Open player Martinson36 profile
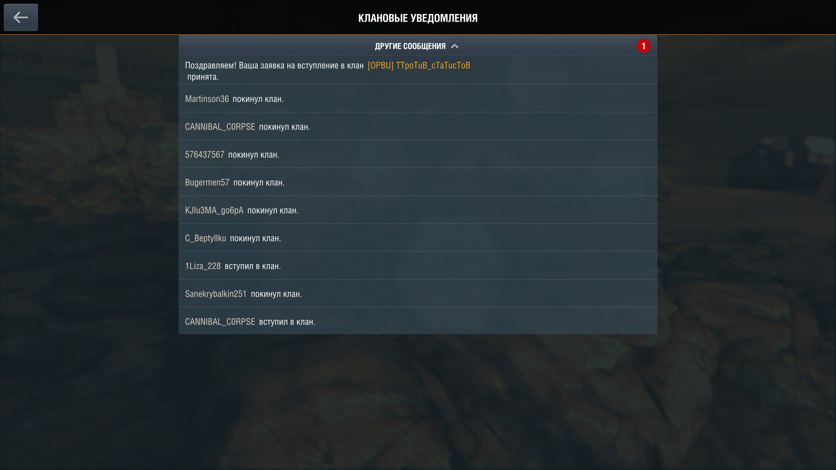The image size is (836, 470). (207, 99)
